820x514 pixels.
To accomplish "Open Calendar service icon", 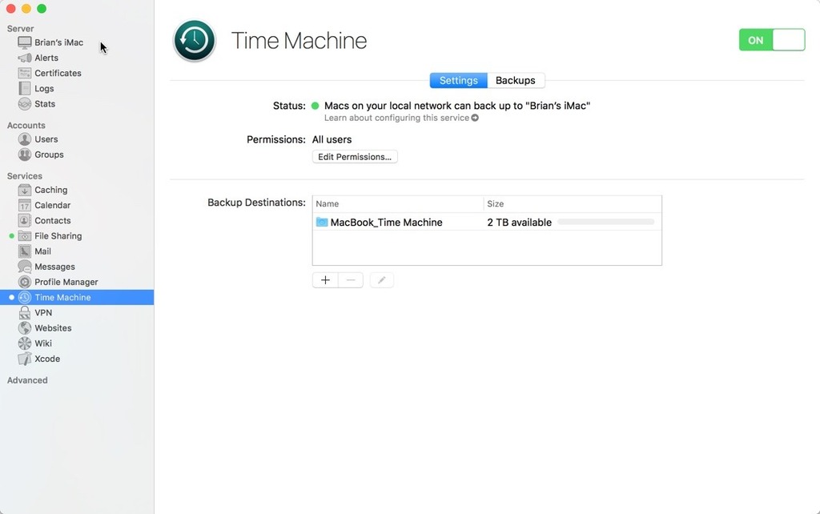I will 25,205.
